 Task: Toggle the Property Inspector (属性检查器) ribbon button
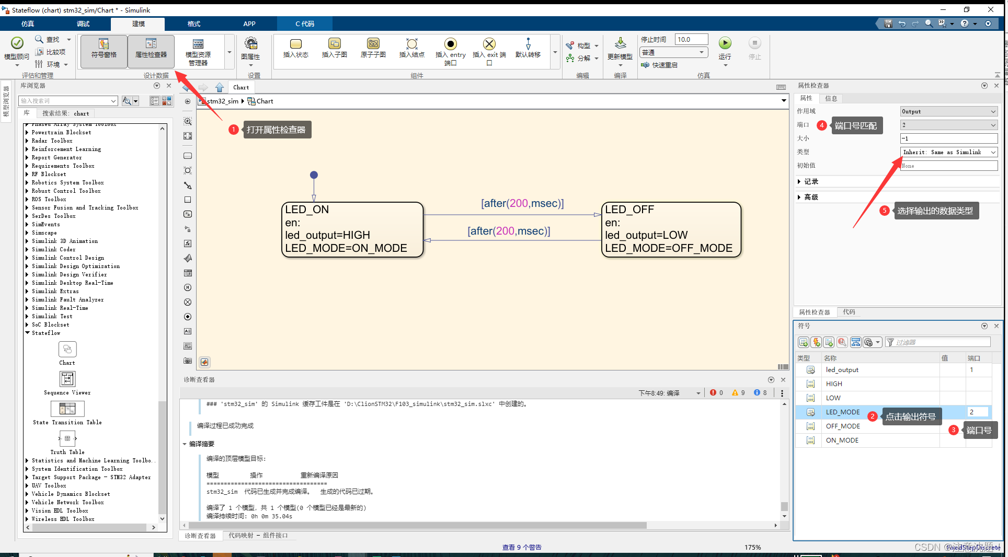(x=151, y=51)
